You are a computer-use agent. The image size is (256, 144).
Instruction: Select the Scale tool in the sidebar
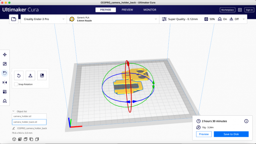(x=5, y=64)
